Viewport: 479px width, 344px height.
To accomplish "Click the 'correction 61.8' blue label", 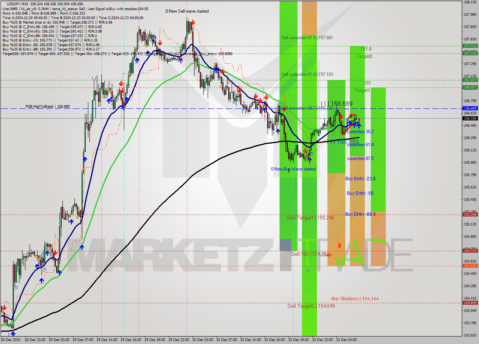I will pyautogui.click(x=360, y=145).
